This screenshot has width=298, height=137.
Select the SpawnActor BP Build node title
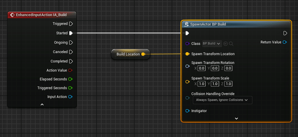point(208,24)
